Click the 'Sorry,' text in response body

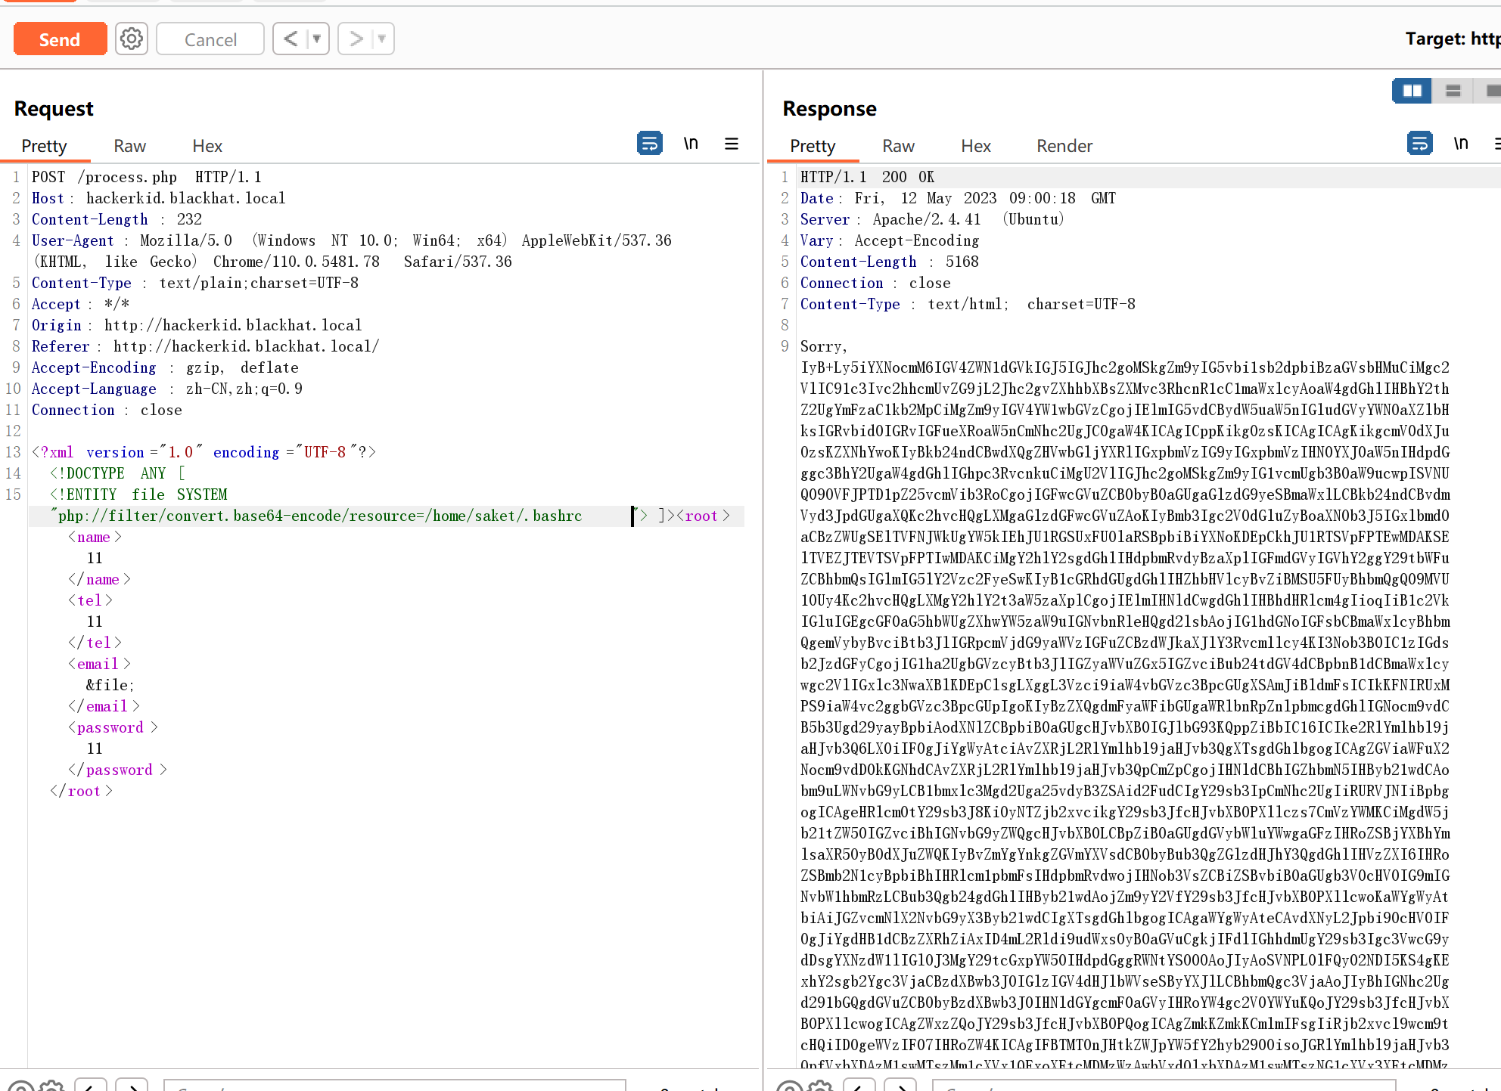click(824, 346)
